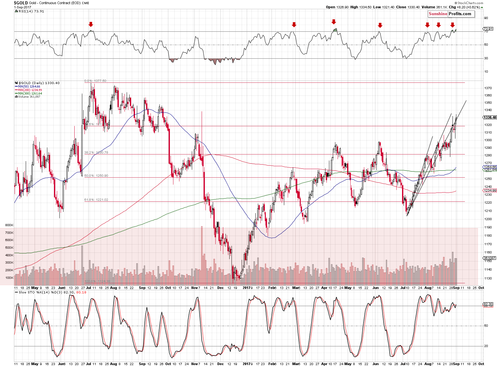Screen dimensions: 497x367
Task: Click the Volume 361.1K header value
Action: tap(435, 7)
